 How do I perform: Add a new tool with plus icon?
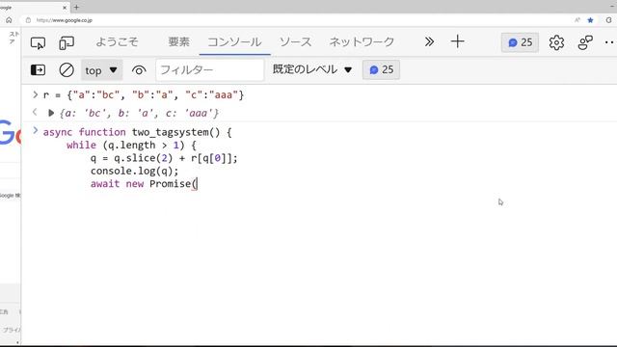click(x=457, y=41)
